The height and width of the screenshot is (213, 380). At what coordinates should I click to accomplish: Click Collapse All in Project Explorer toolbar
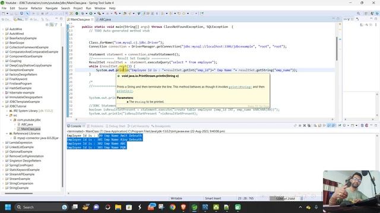(47, 25)
